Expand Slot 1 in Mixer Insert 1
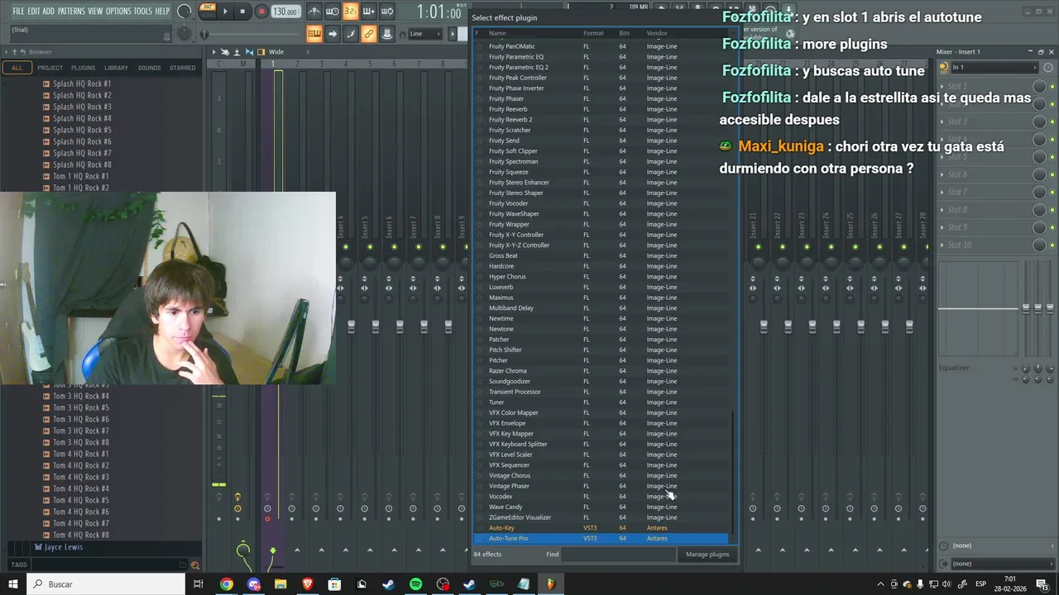Screen dimensions: 1059x595 943,86
